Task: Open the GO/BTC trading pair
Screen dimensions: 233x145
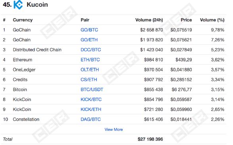Action: (x=89, y=30)
